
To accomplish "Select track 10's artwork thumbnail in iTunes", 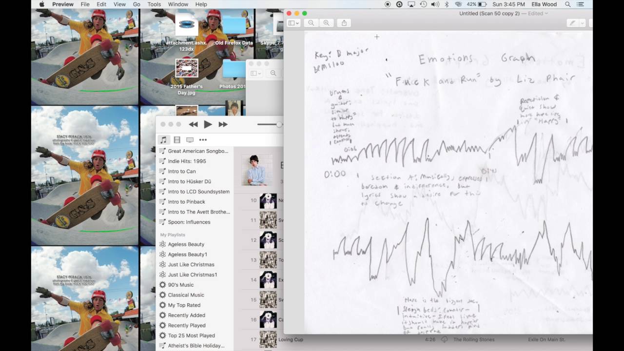I will [268, 200].
